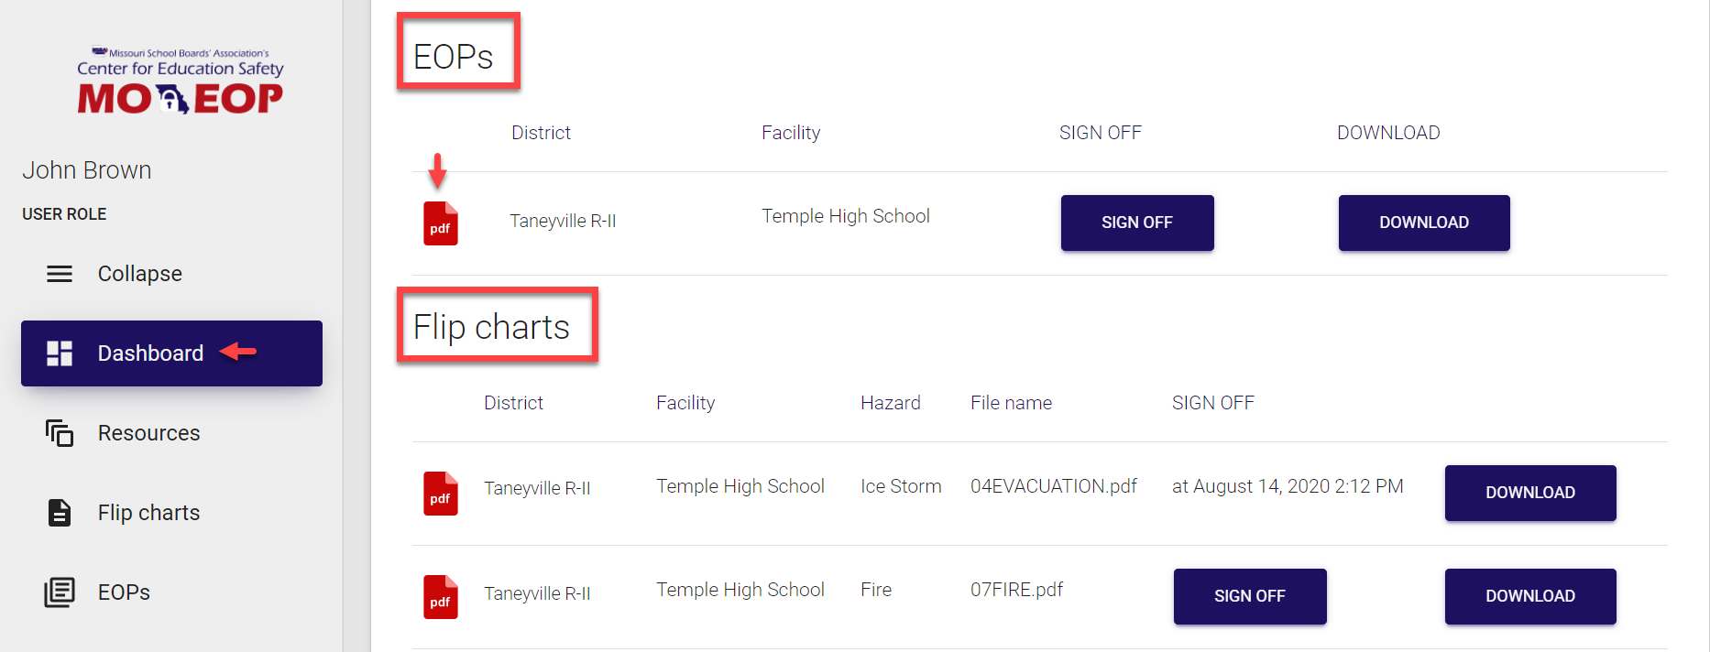Download the 07FIRE.pdf flip chart
The height and width of the screenshot is (652, 1710).
(x=1529, y=596)
